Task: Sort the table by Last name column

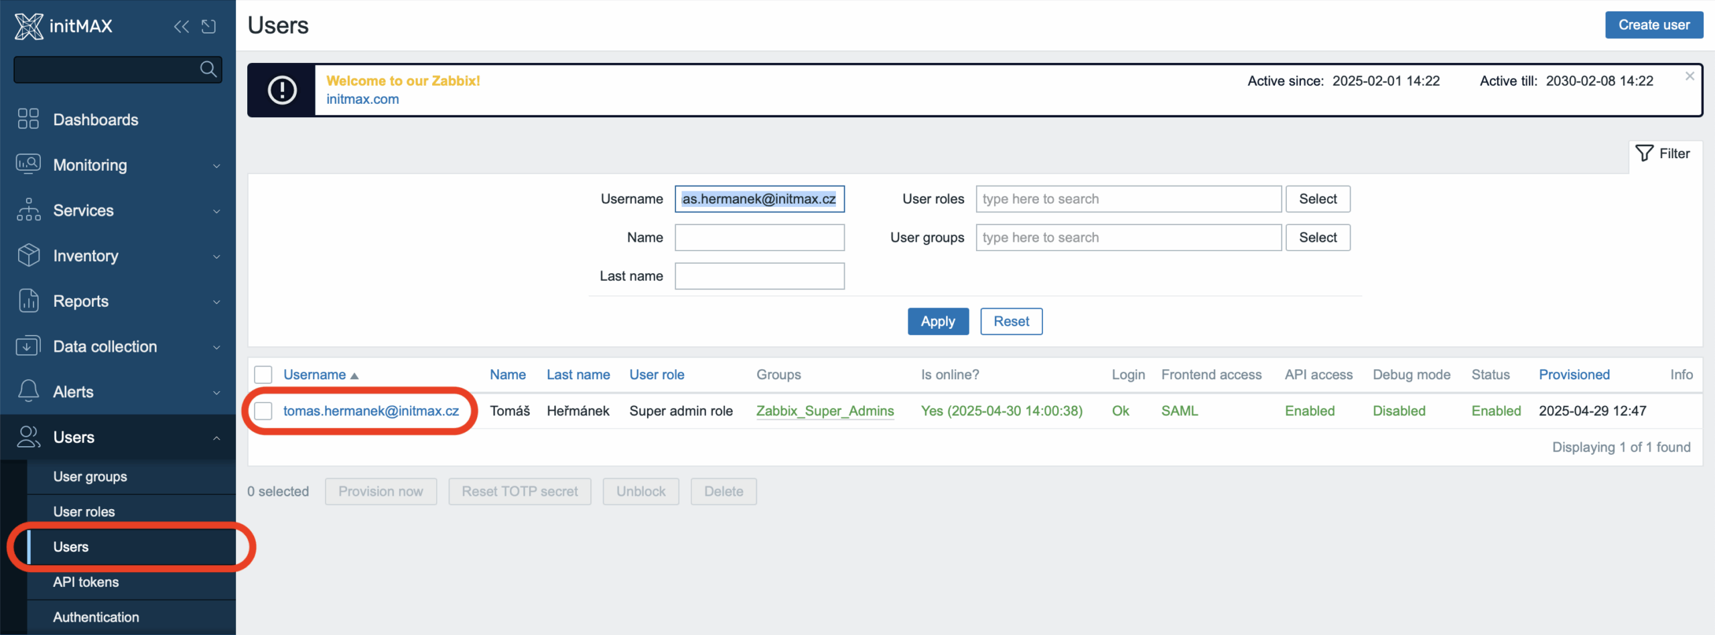Action: pos(578,374)
